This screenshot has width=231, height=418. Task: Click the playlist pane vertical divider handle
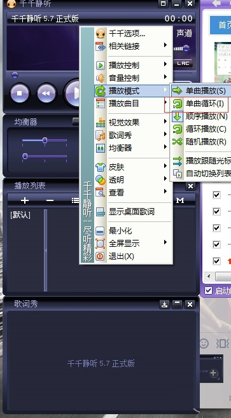click(x=45, y=250)
